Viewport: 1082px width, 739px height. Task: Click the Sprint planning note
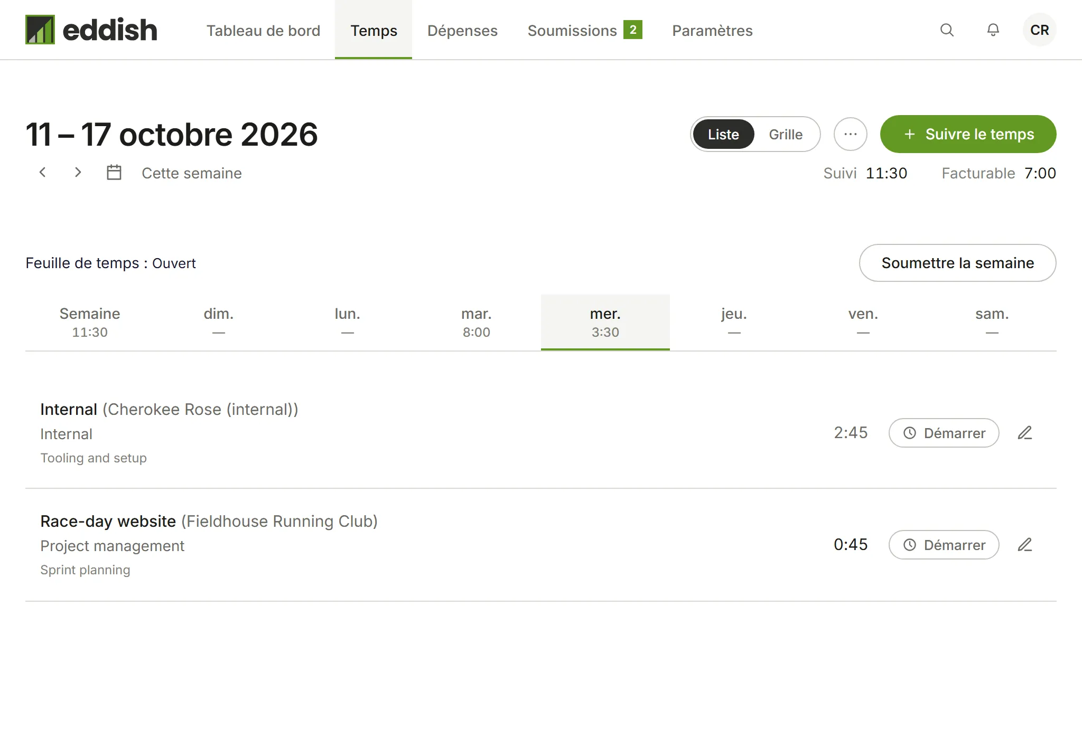pos(85,570)
